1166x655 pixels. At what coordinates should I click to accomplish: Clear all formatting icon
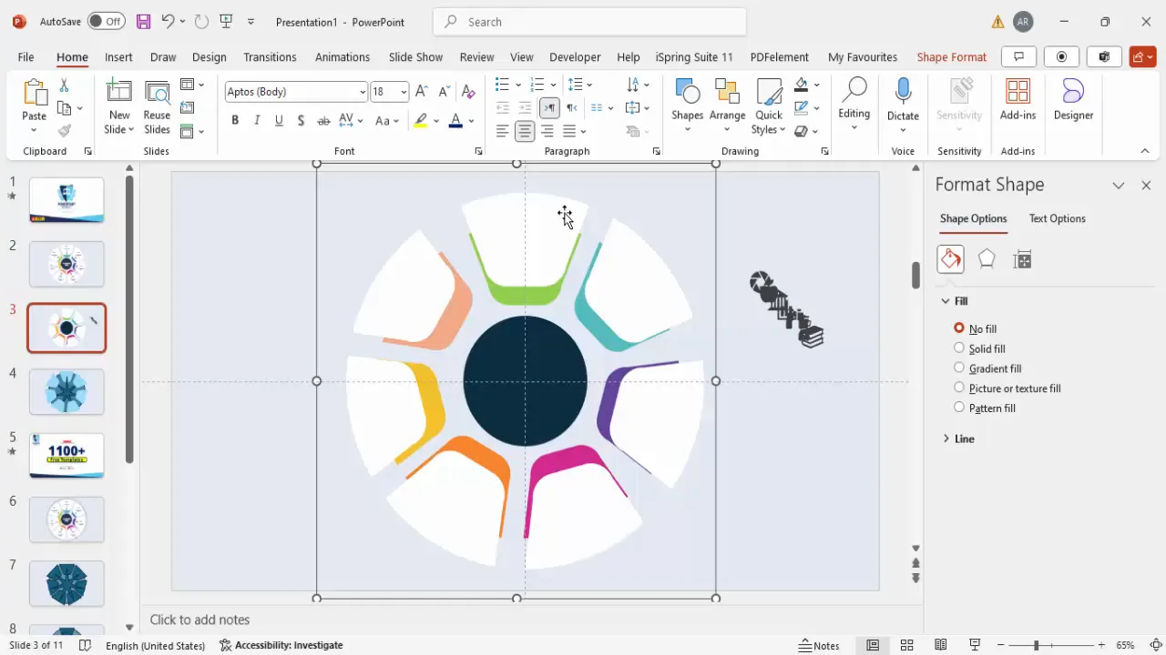pos(468,92)
